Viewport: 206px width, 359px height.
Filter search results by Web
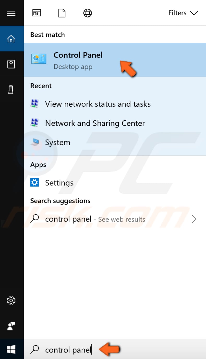(x=87, y=13)
